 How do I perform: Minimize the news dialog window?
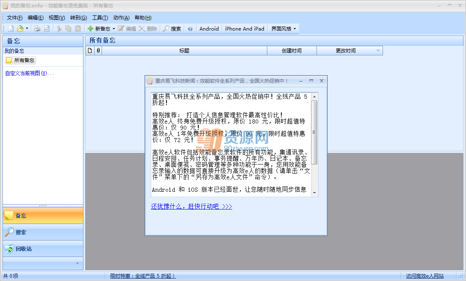point(301,81)
